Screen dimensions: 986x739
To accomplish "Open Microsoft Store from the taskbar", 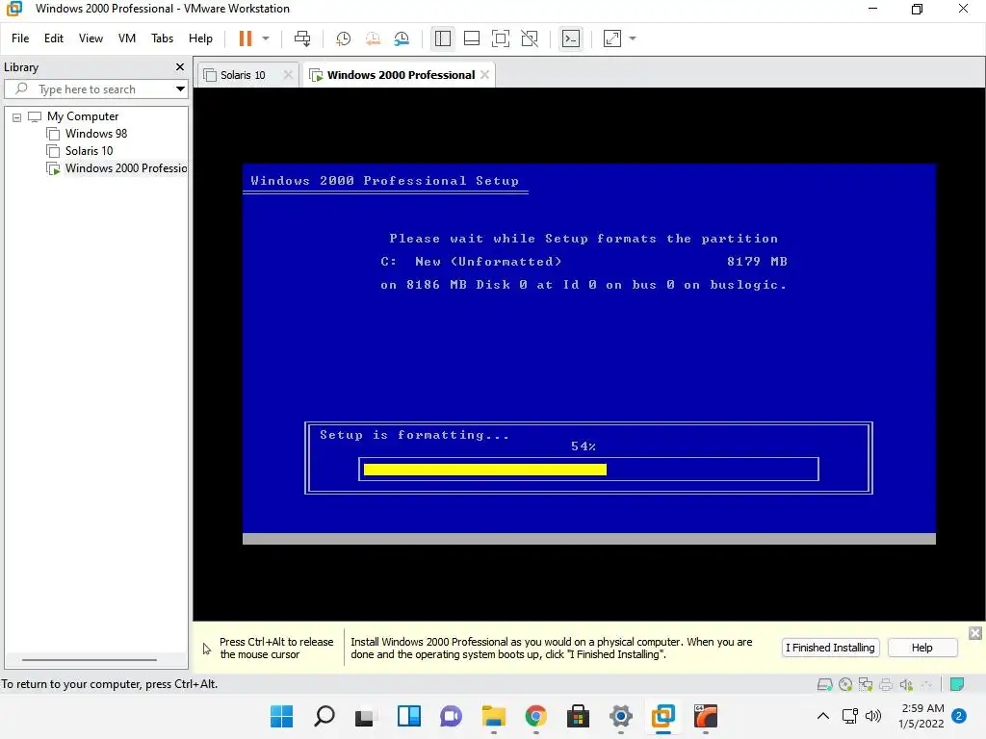I will tap(578, 716).
